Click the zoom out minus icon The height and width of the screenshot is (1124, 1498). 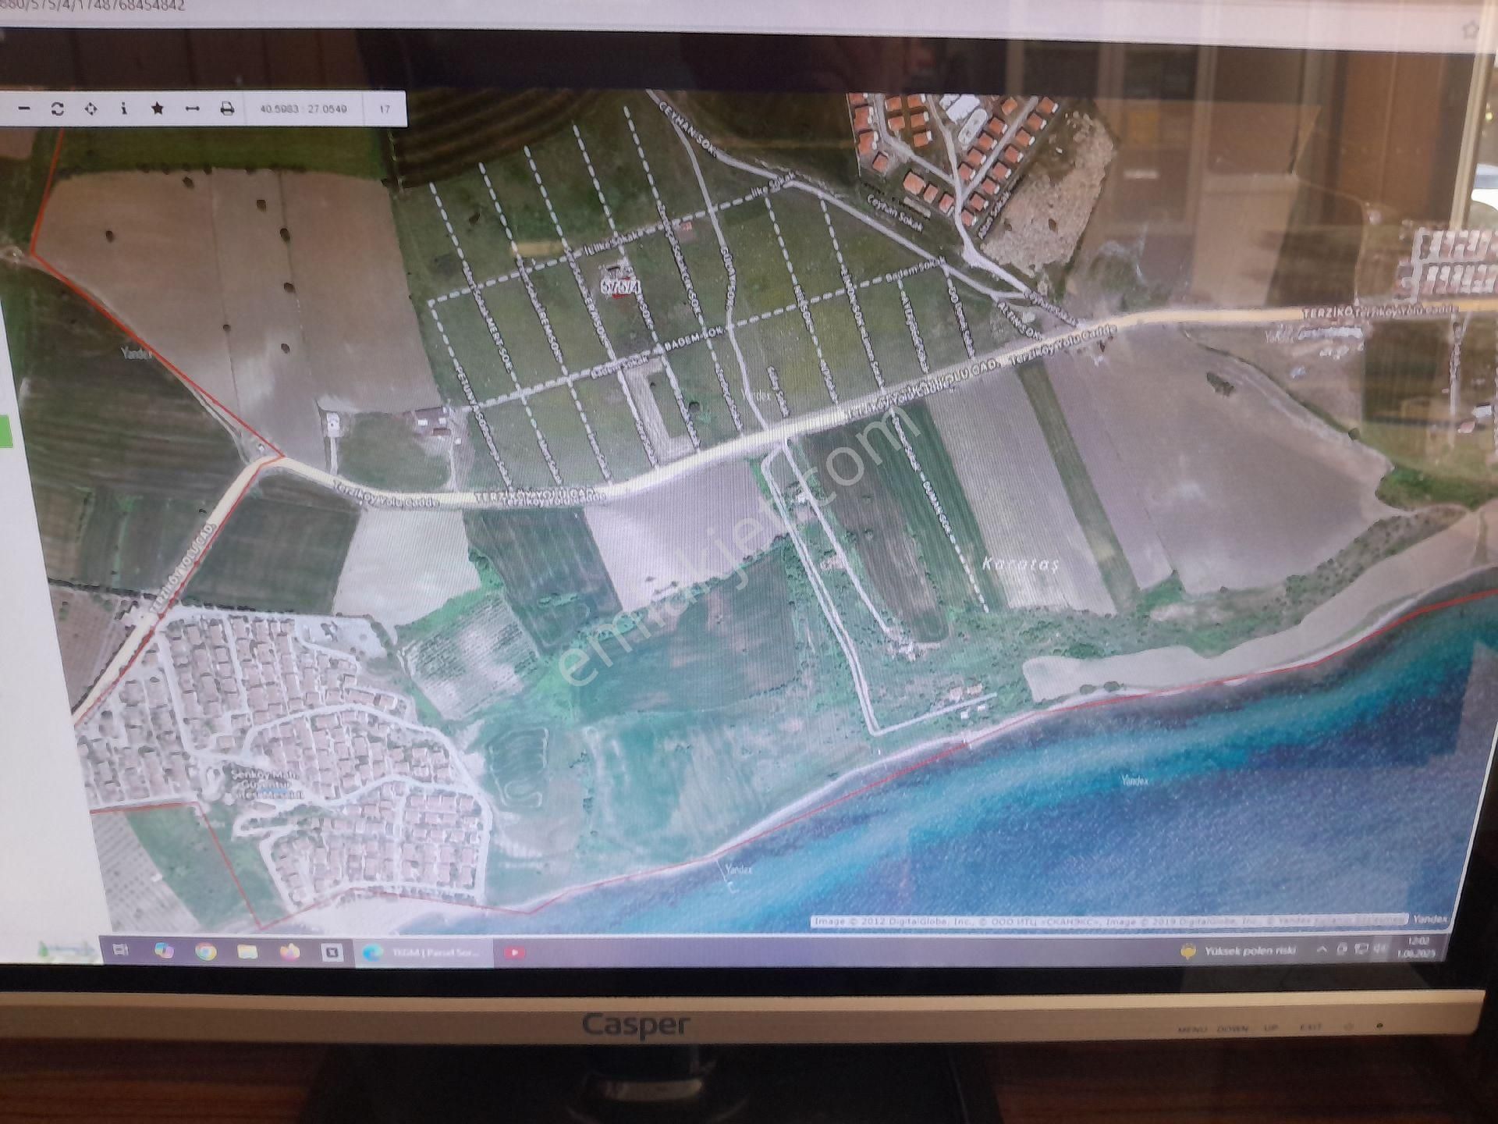point(24,109)
